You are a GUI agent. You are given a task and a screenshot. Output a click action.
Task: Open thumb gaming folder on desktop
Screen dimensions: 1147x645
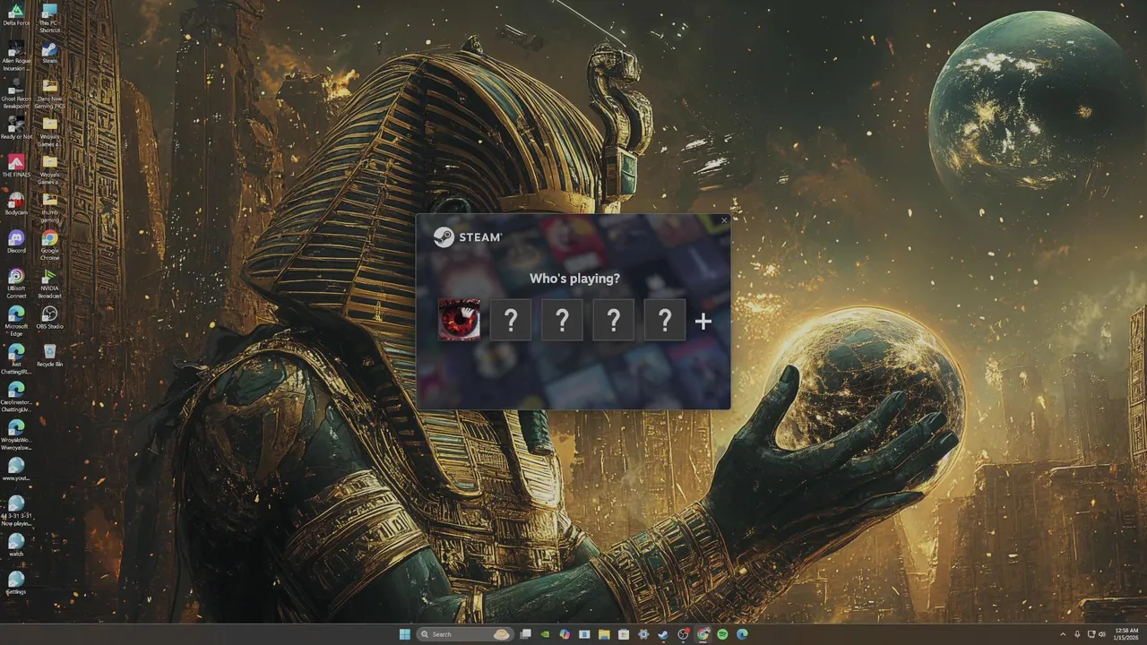(x=50, y=207)
